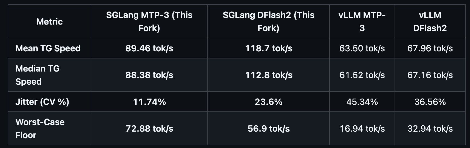
Task: Click the Jitter (CV %) row label
Action: click(x=42, y=102)
